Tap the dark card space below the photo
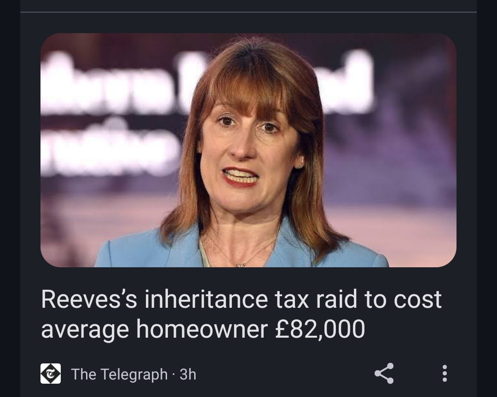 click(248, 277)
